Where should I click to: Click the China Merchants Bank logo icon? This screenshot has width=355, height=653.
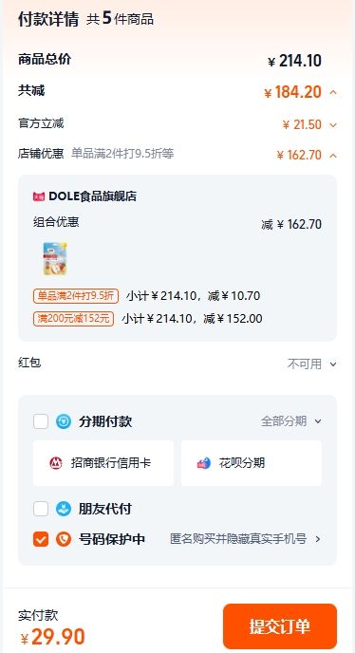(x=56, y=463)
